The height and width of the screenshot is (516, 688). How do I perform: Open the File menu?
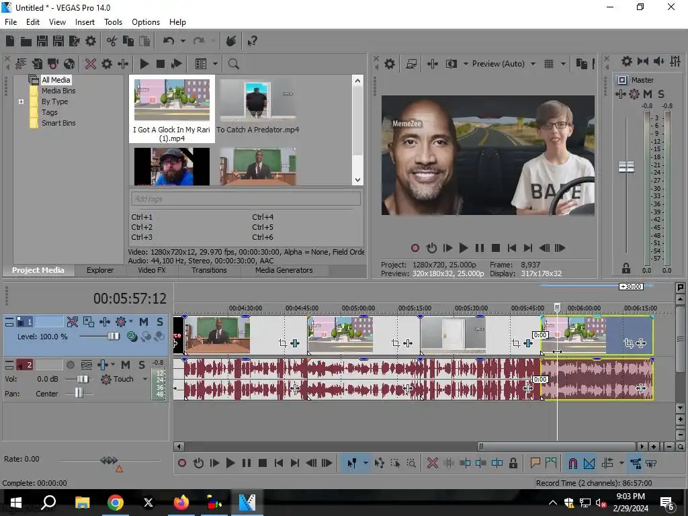click(x=11, y=22)
